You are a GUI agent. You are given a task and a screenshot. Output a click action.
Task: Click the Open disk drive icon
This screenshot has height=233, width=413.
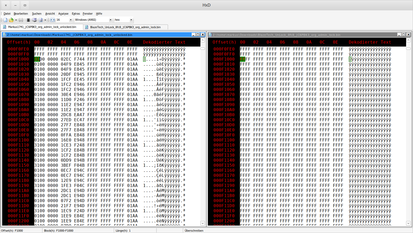click(x=35, y=20)
